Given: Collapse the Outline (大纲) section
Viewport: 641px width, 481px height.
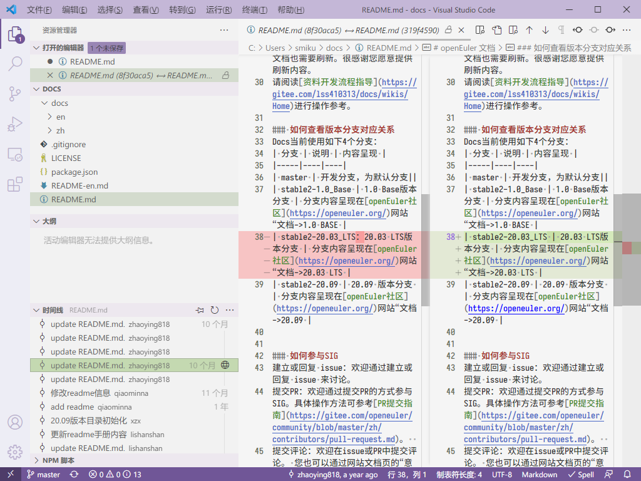Looking at the screenshot, I should (x=36, y=221).
